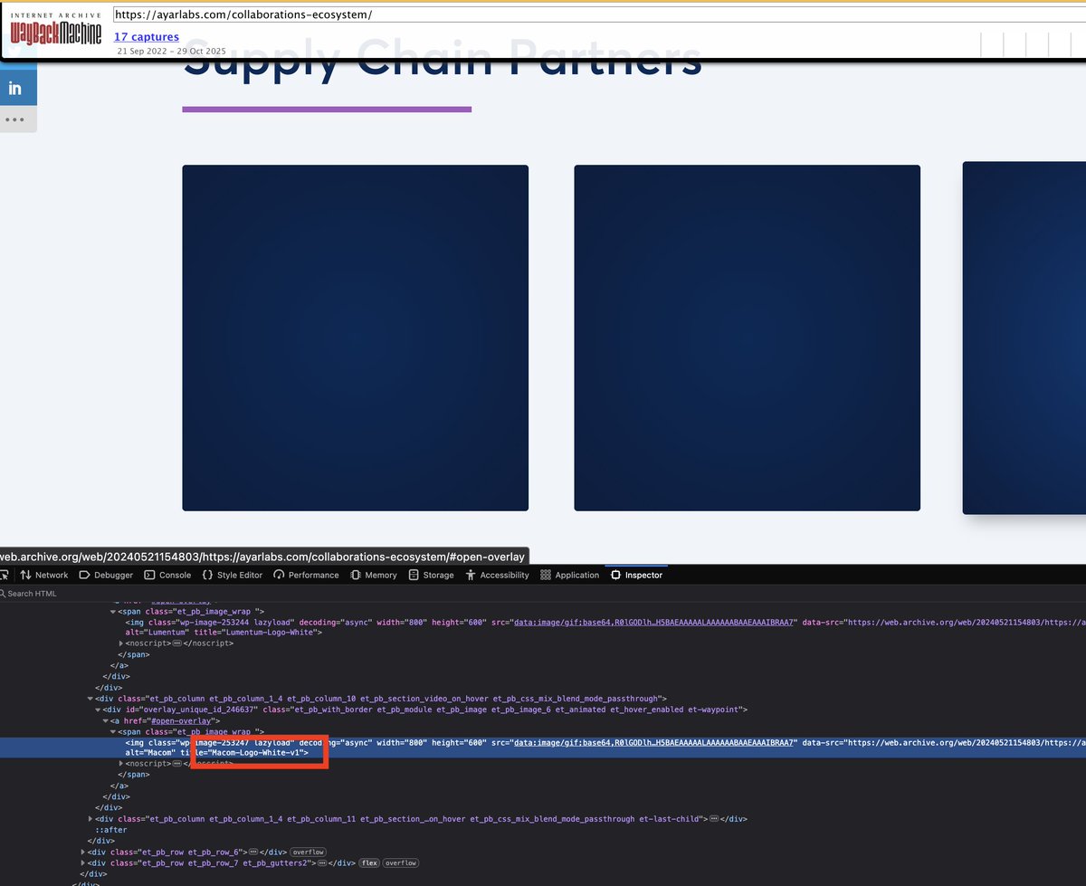Viewport: 1086px width, 886px height.
Task: Collapse the overlay_unique_id_246637 div node
Action: click(98, 710)
